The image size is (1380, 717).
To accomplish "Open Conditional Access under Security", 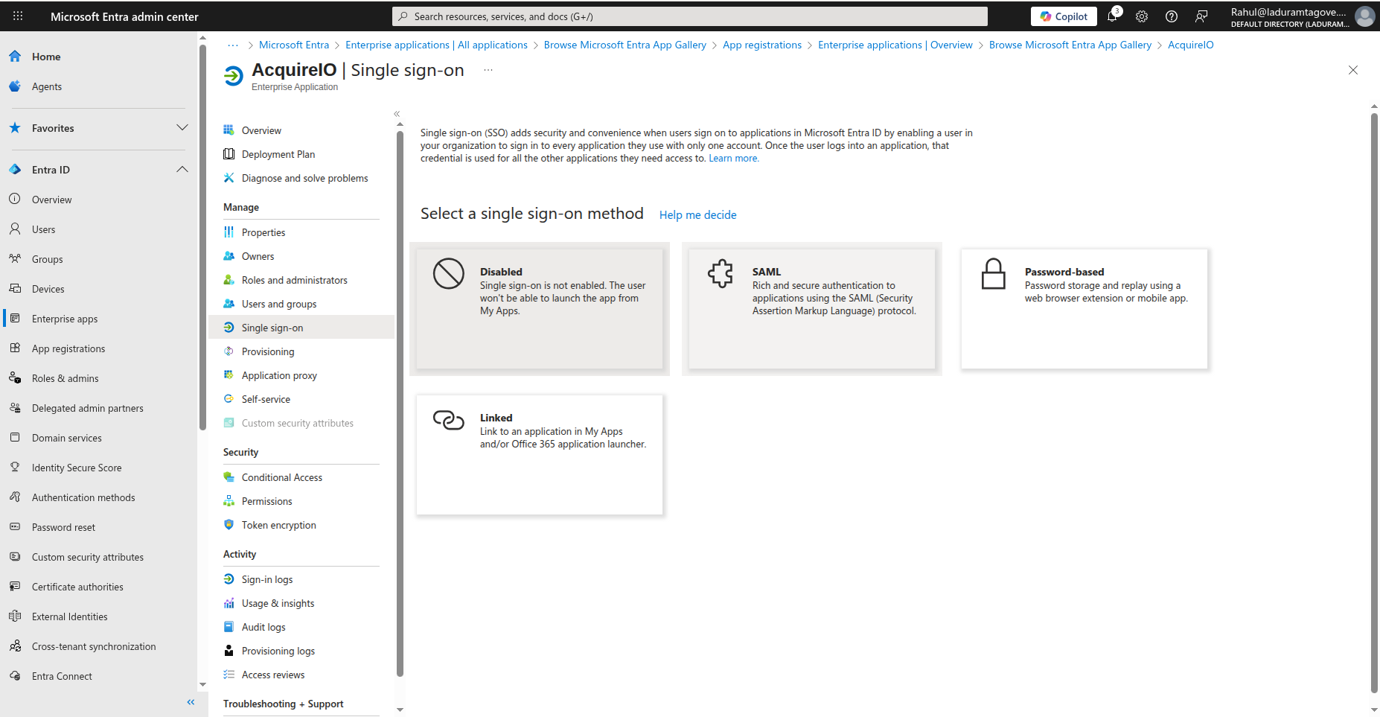I will click(x=281, y=477).
